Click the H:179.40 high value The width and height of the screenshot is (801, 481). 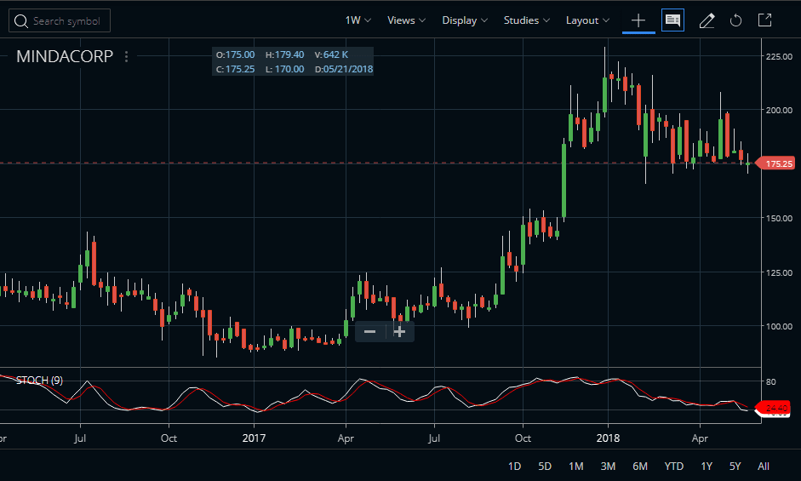click(284, 54)
